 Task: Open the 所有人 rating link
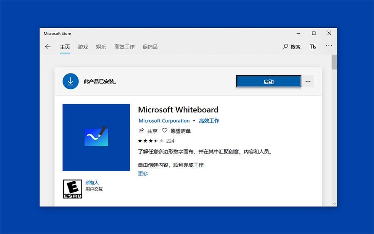pos(92,183)
